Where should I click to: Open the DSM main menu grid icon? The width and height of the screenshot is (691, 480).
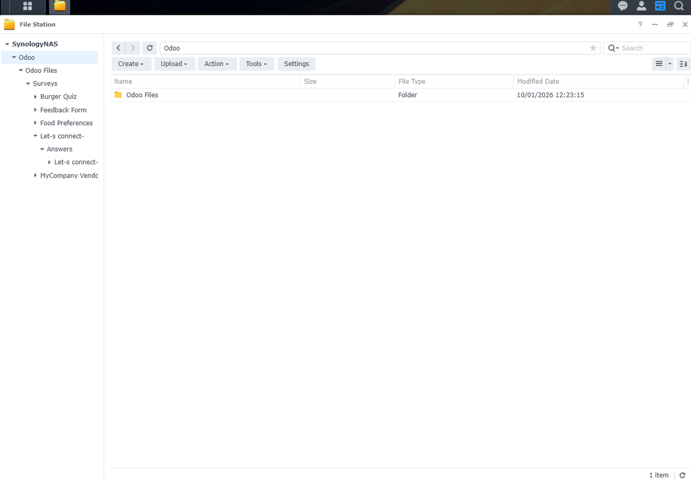(28, 6)
